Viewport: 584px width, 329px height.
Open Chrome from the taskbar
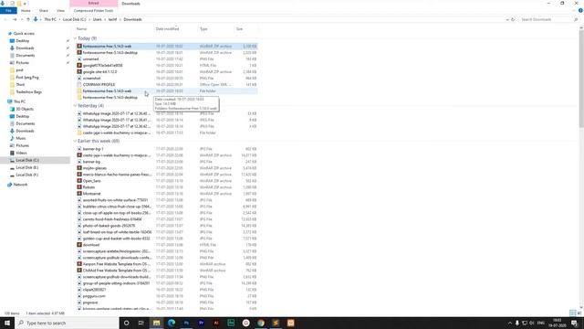click(x=261, y=323)
